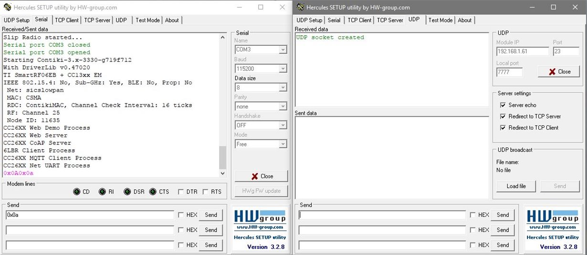Open the Mode dropdown showing Free

[x=283, y=144]
